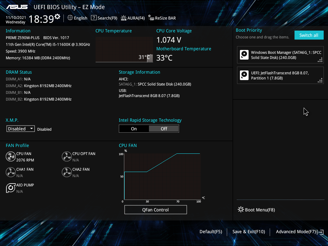Click the FAN Profile heading
328x246 pixels.
17,145
